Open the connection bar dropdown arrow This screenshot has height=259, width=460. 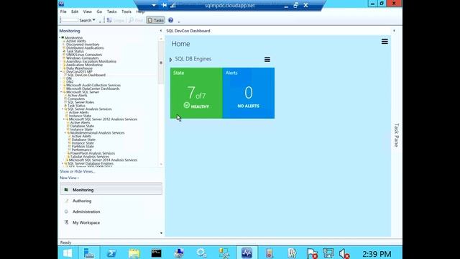[x=154, y=5]
